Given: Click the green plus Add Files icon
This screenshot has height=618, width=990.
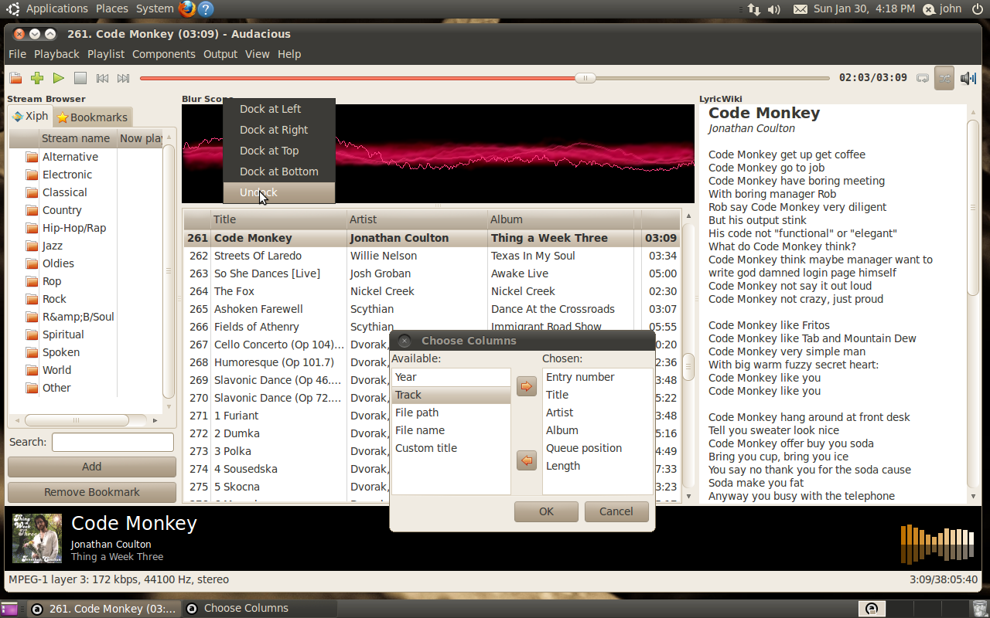Looking at the screenshot, I should [36, 78].
